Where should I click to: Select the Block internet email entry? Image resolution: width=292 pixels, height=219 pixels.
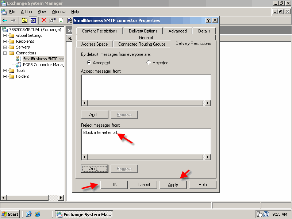pos(100,132)
